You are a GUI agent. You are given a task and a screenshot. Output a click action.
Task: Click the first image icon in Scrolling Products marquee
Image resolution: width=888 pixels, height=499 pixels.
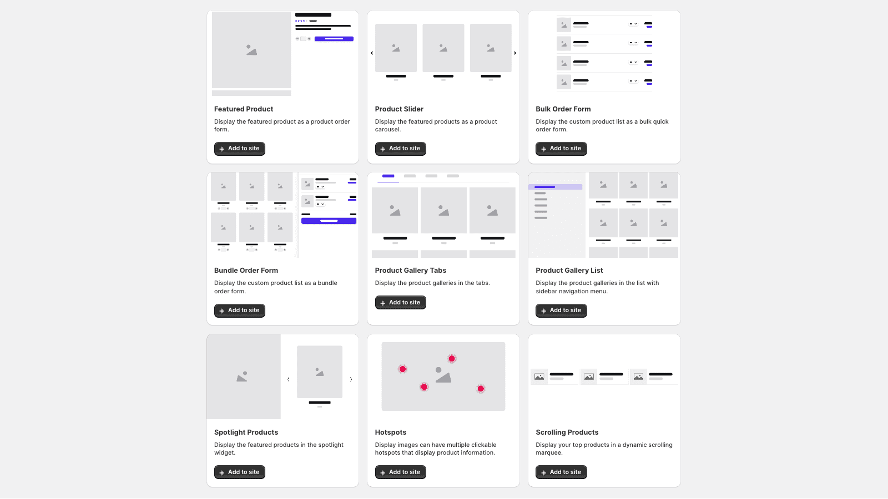tap(539, 376)
